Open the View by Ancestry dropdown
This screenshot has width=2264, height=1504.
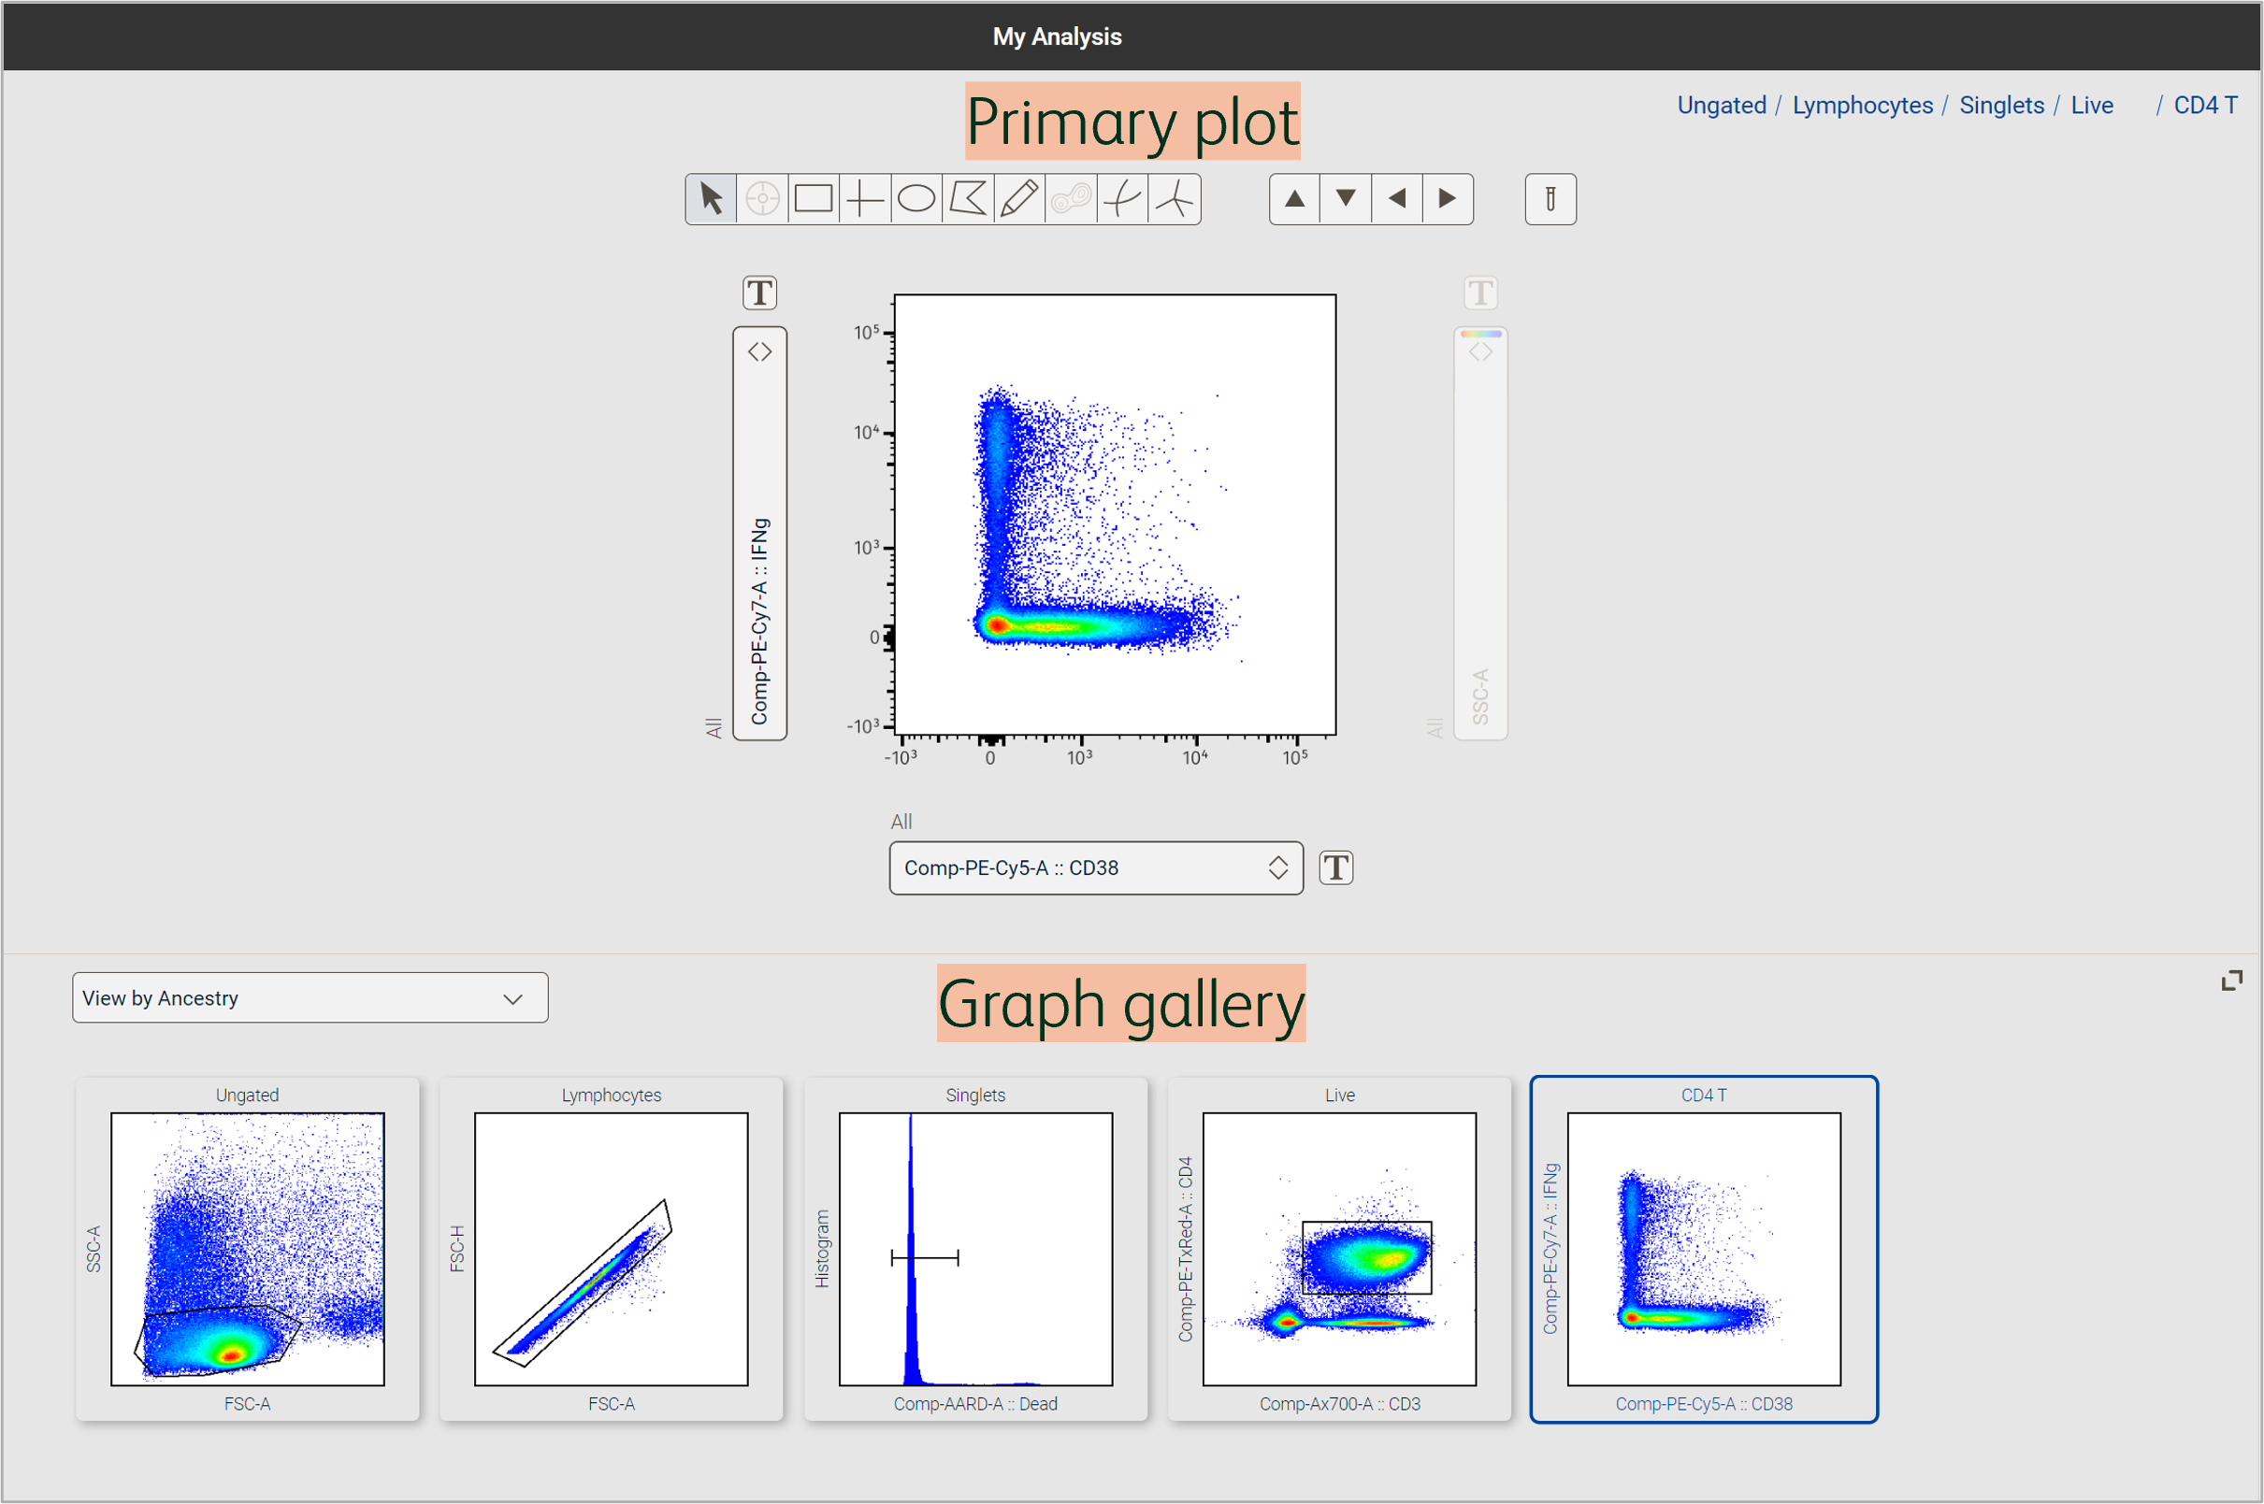(309, 997)
